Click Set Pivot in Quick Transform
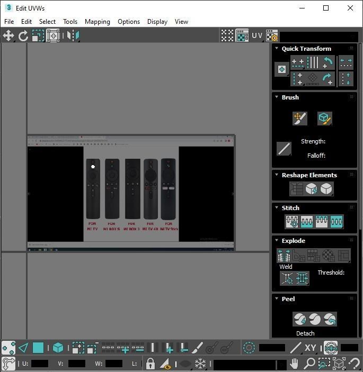 [282, 69]
